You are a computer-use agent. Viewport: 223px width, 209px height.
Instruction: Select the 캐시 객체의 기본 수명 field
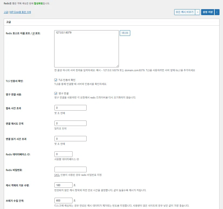[63, 185]
